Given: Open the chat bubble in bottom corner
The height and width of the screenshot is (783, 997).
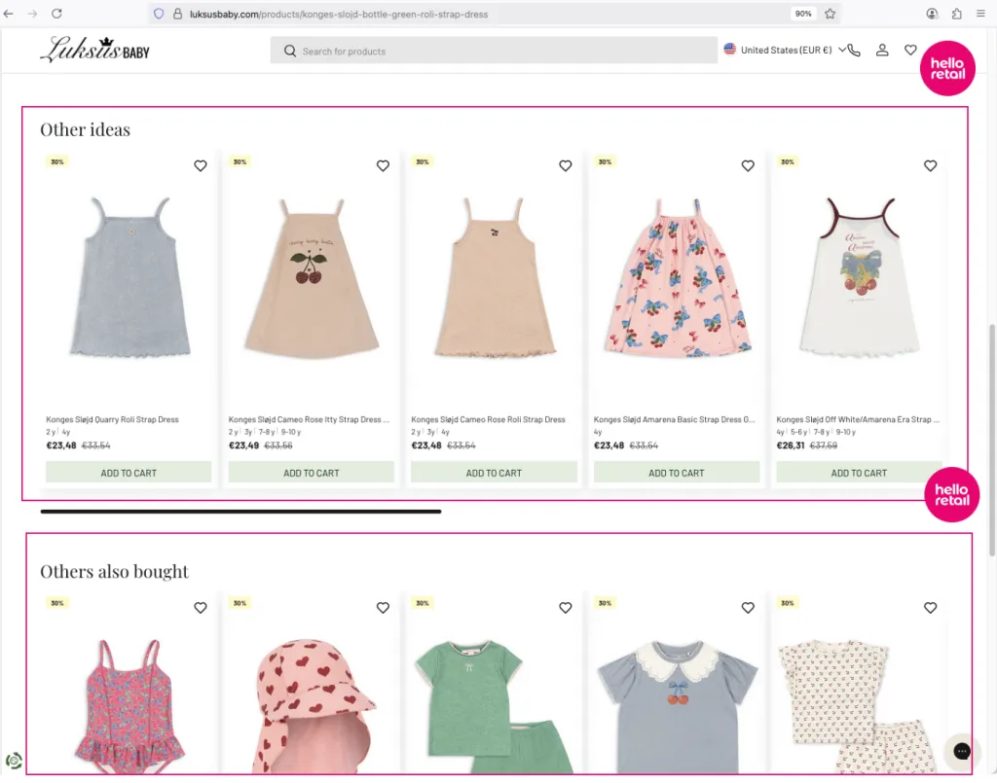Looking at the screenshot, I should coord(961,751).
